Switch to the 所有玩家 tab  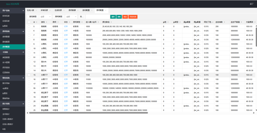pos(44,10)
